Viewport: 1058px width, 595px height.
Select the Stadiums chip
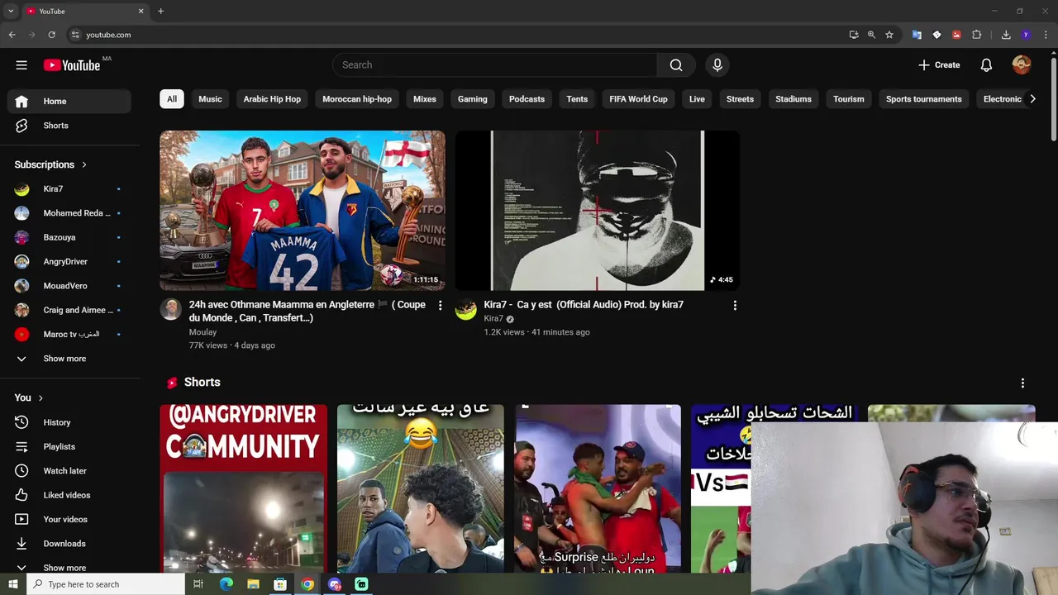point(793,99)
